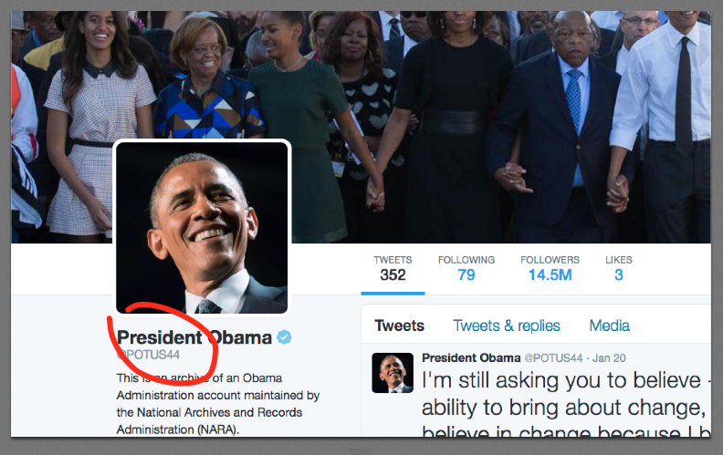Click President Obama name in the tweet
723x455 pixels.
click(x=471, y=357)
